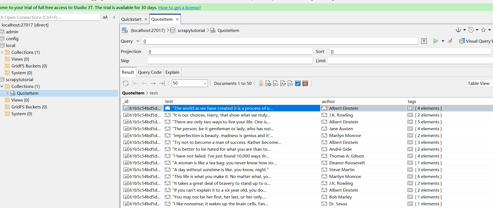
Task: Clear the query with the broom icon
Action: 450,41
